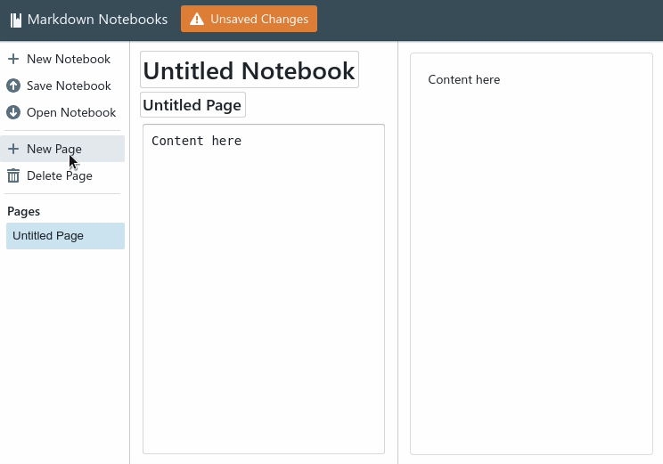
Task: Click the Pages section heading
Action: click(x=24, y=211)
